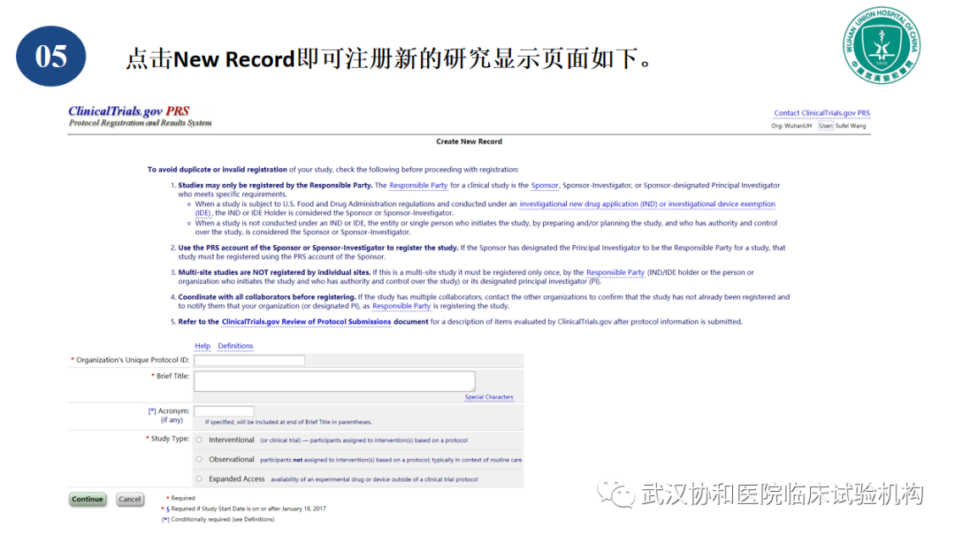The width and height of the screenshot is (955, 536).
Task: Choose the Expanded Access radio button
Action: tap(199, 479)
